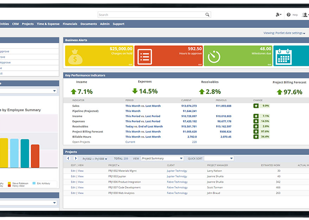Click the up arrow beside 97.6% forecast

(279, 92)
